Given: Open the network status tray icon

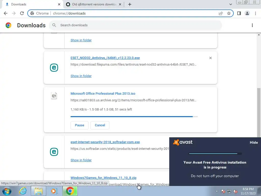Looking at the screenshot, I should [229, 191].
